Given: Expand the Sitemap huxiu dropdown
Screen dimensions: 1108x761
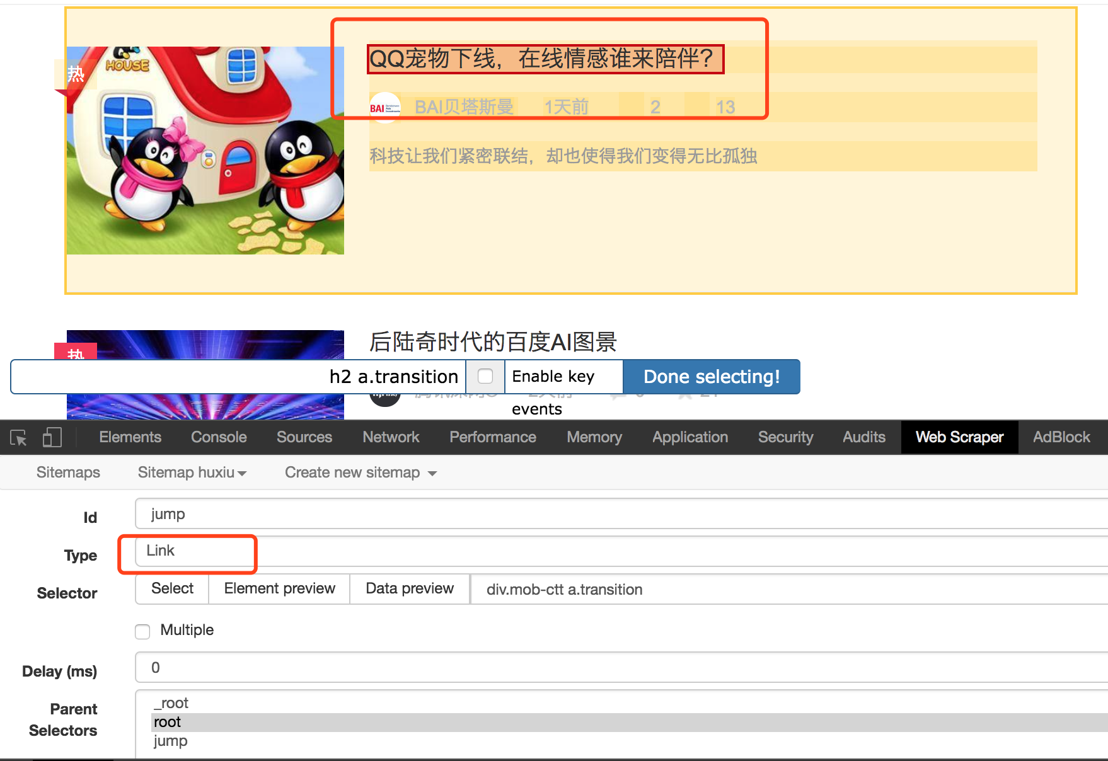Looking at the screenshot, I should click(x=192, y=472).
